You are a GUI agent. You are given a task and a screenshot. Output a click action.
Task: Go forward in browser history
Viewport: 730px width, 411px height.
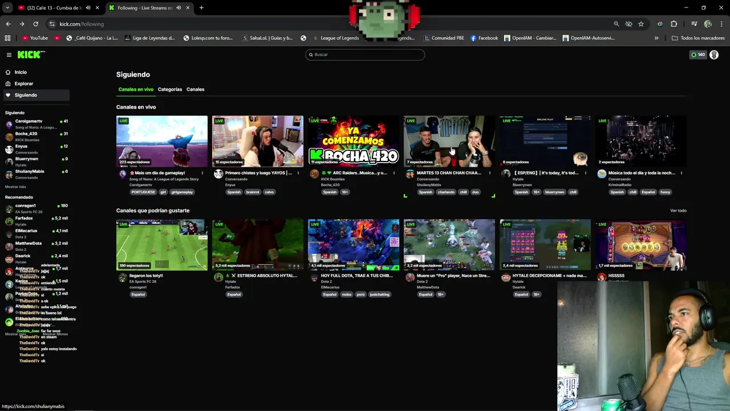coord(22,24)
